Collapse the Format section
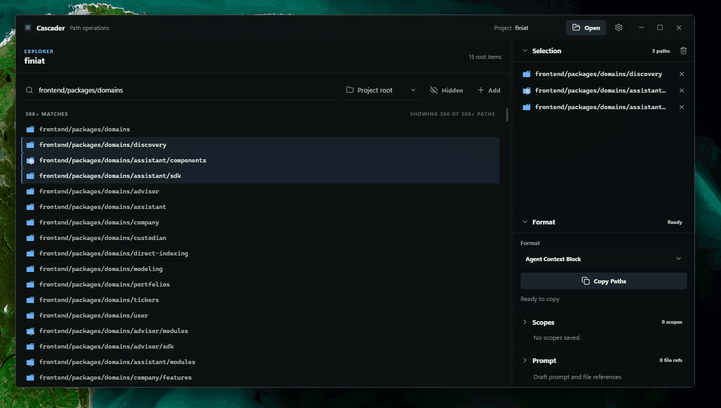Viewport: 721px width, 408px height. [525, 222]
